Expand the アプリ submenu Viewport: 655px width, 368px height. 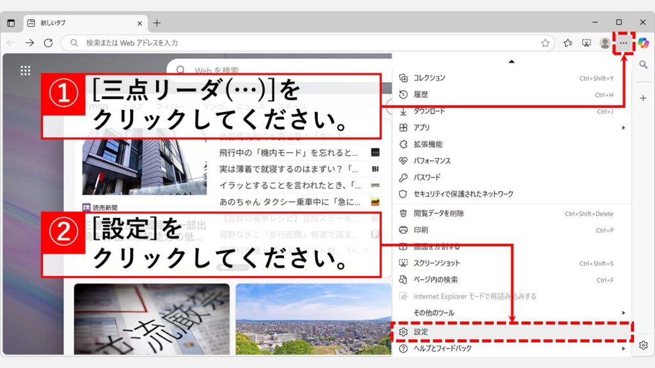tap(512, 128)
